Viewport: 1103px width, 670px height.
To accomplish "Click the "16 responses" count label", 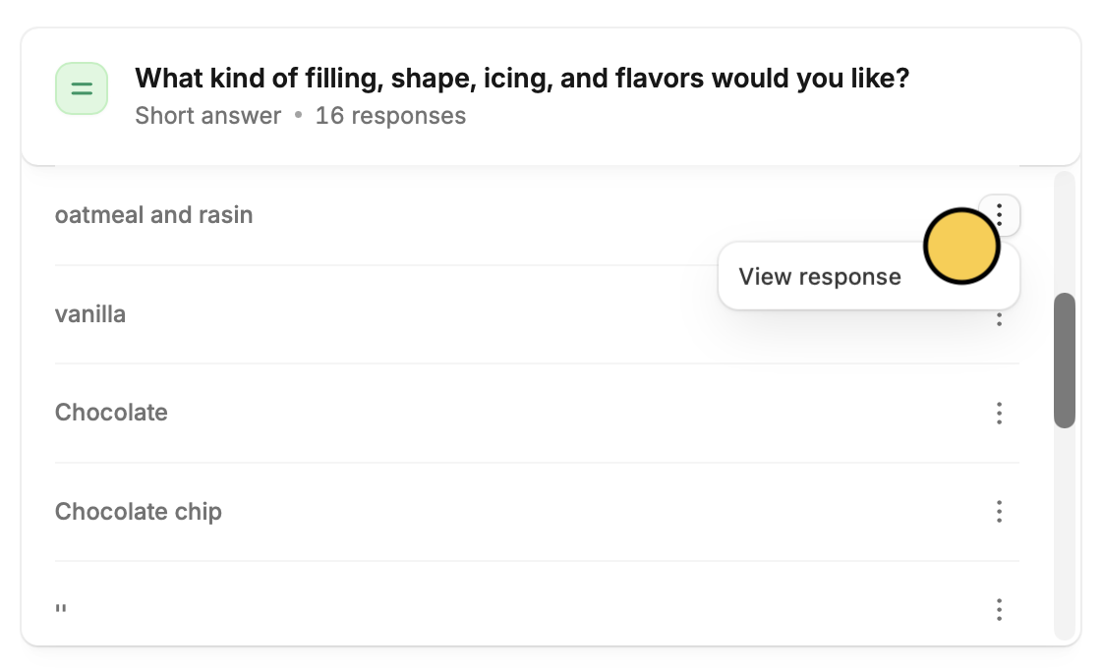I will tap(390, 116).
